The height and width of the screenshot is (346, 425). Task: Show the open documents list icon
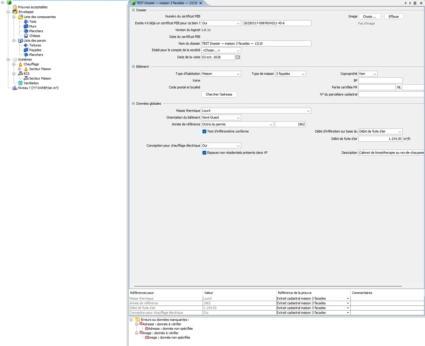pyautogui.click(x=415, y=3)
